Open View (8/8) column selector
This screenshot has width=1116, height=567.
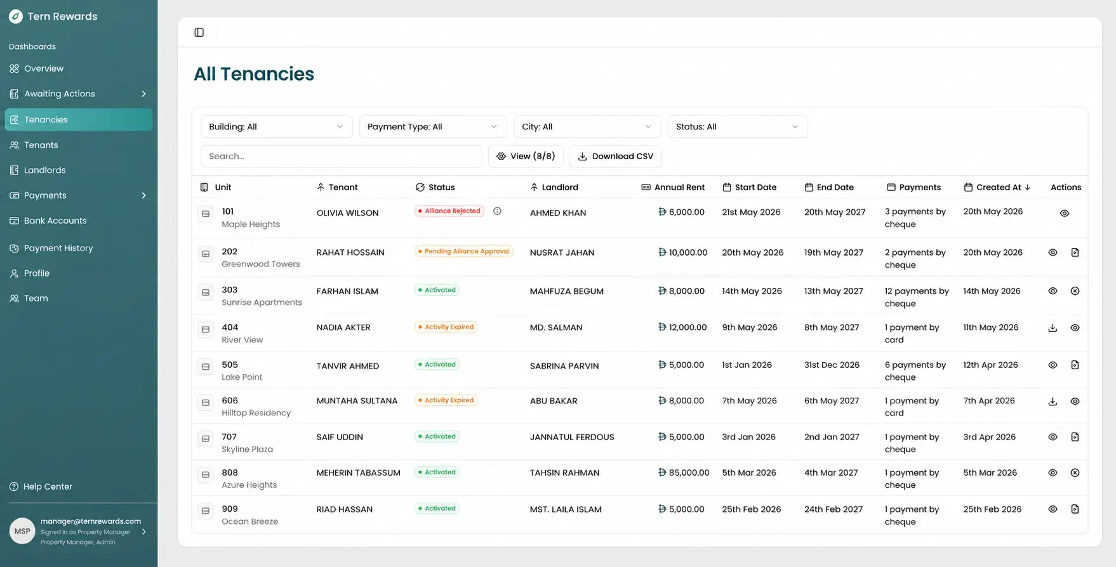click(x=526, y=156)
